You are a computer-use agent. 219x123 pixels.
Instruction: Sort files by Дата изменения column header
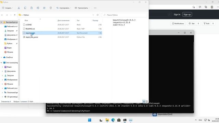point(63,20)
